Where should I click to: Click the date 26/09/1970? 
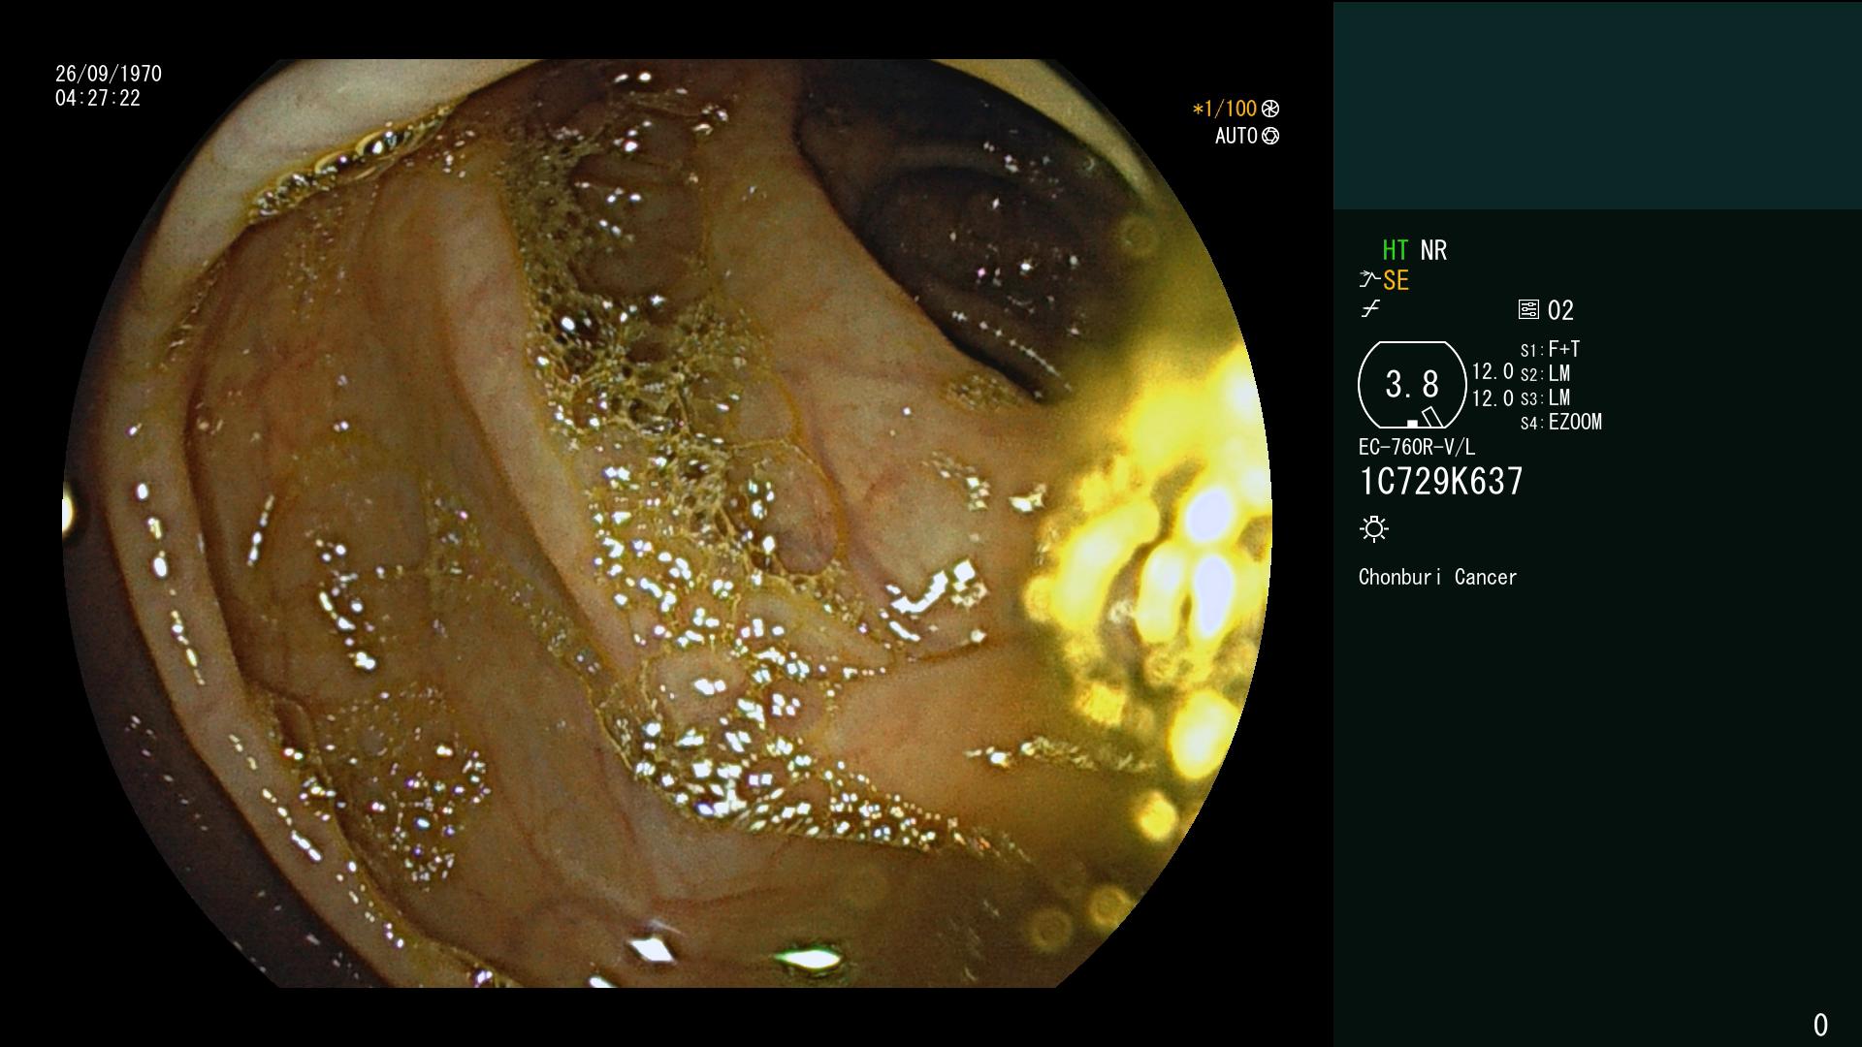[x=109, y=74]
